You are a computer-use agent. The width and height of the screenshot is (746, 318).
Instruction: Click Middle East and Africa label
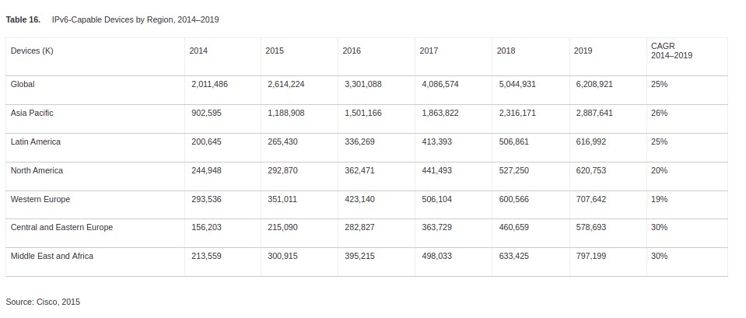52,256
